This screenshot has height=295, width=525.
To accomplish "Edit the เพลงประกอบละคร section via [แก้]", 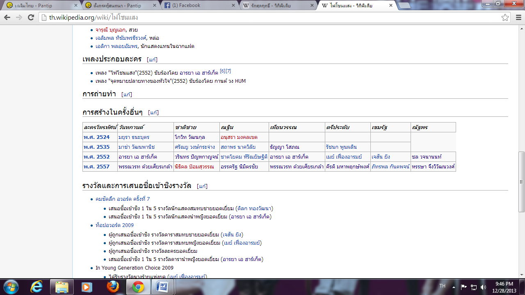I will (x=152, y=59).
